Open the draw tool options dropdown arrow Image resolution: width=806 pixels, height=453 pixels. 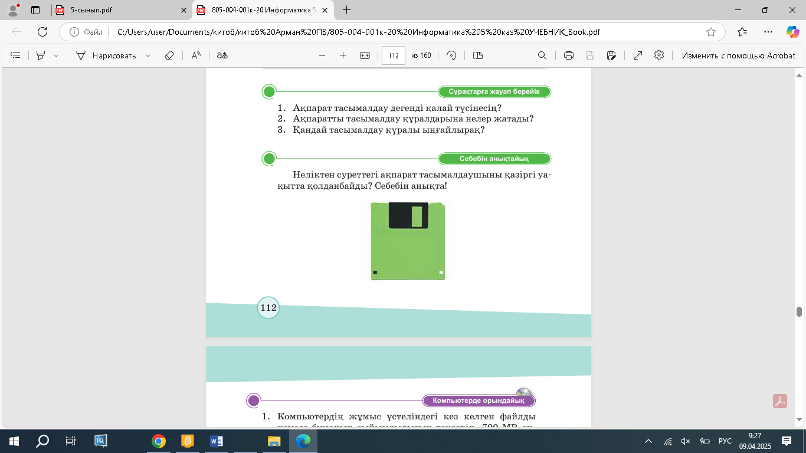[148, 55]
